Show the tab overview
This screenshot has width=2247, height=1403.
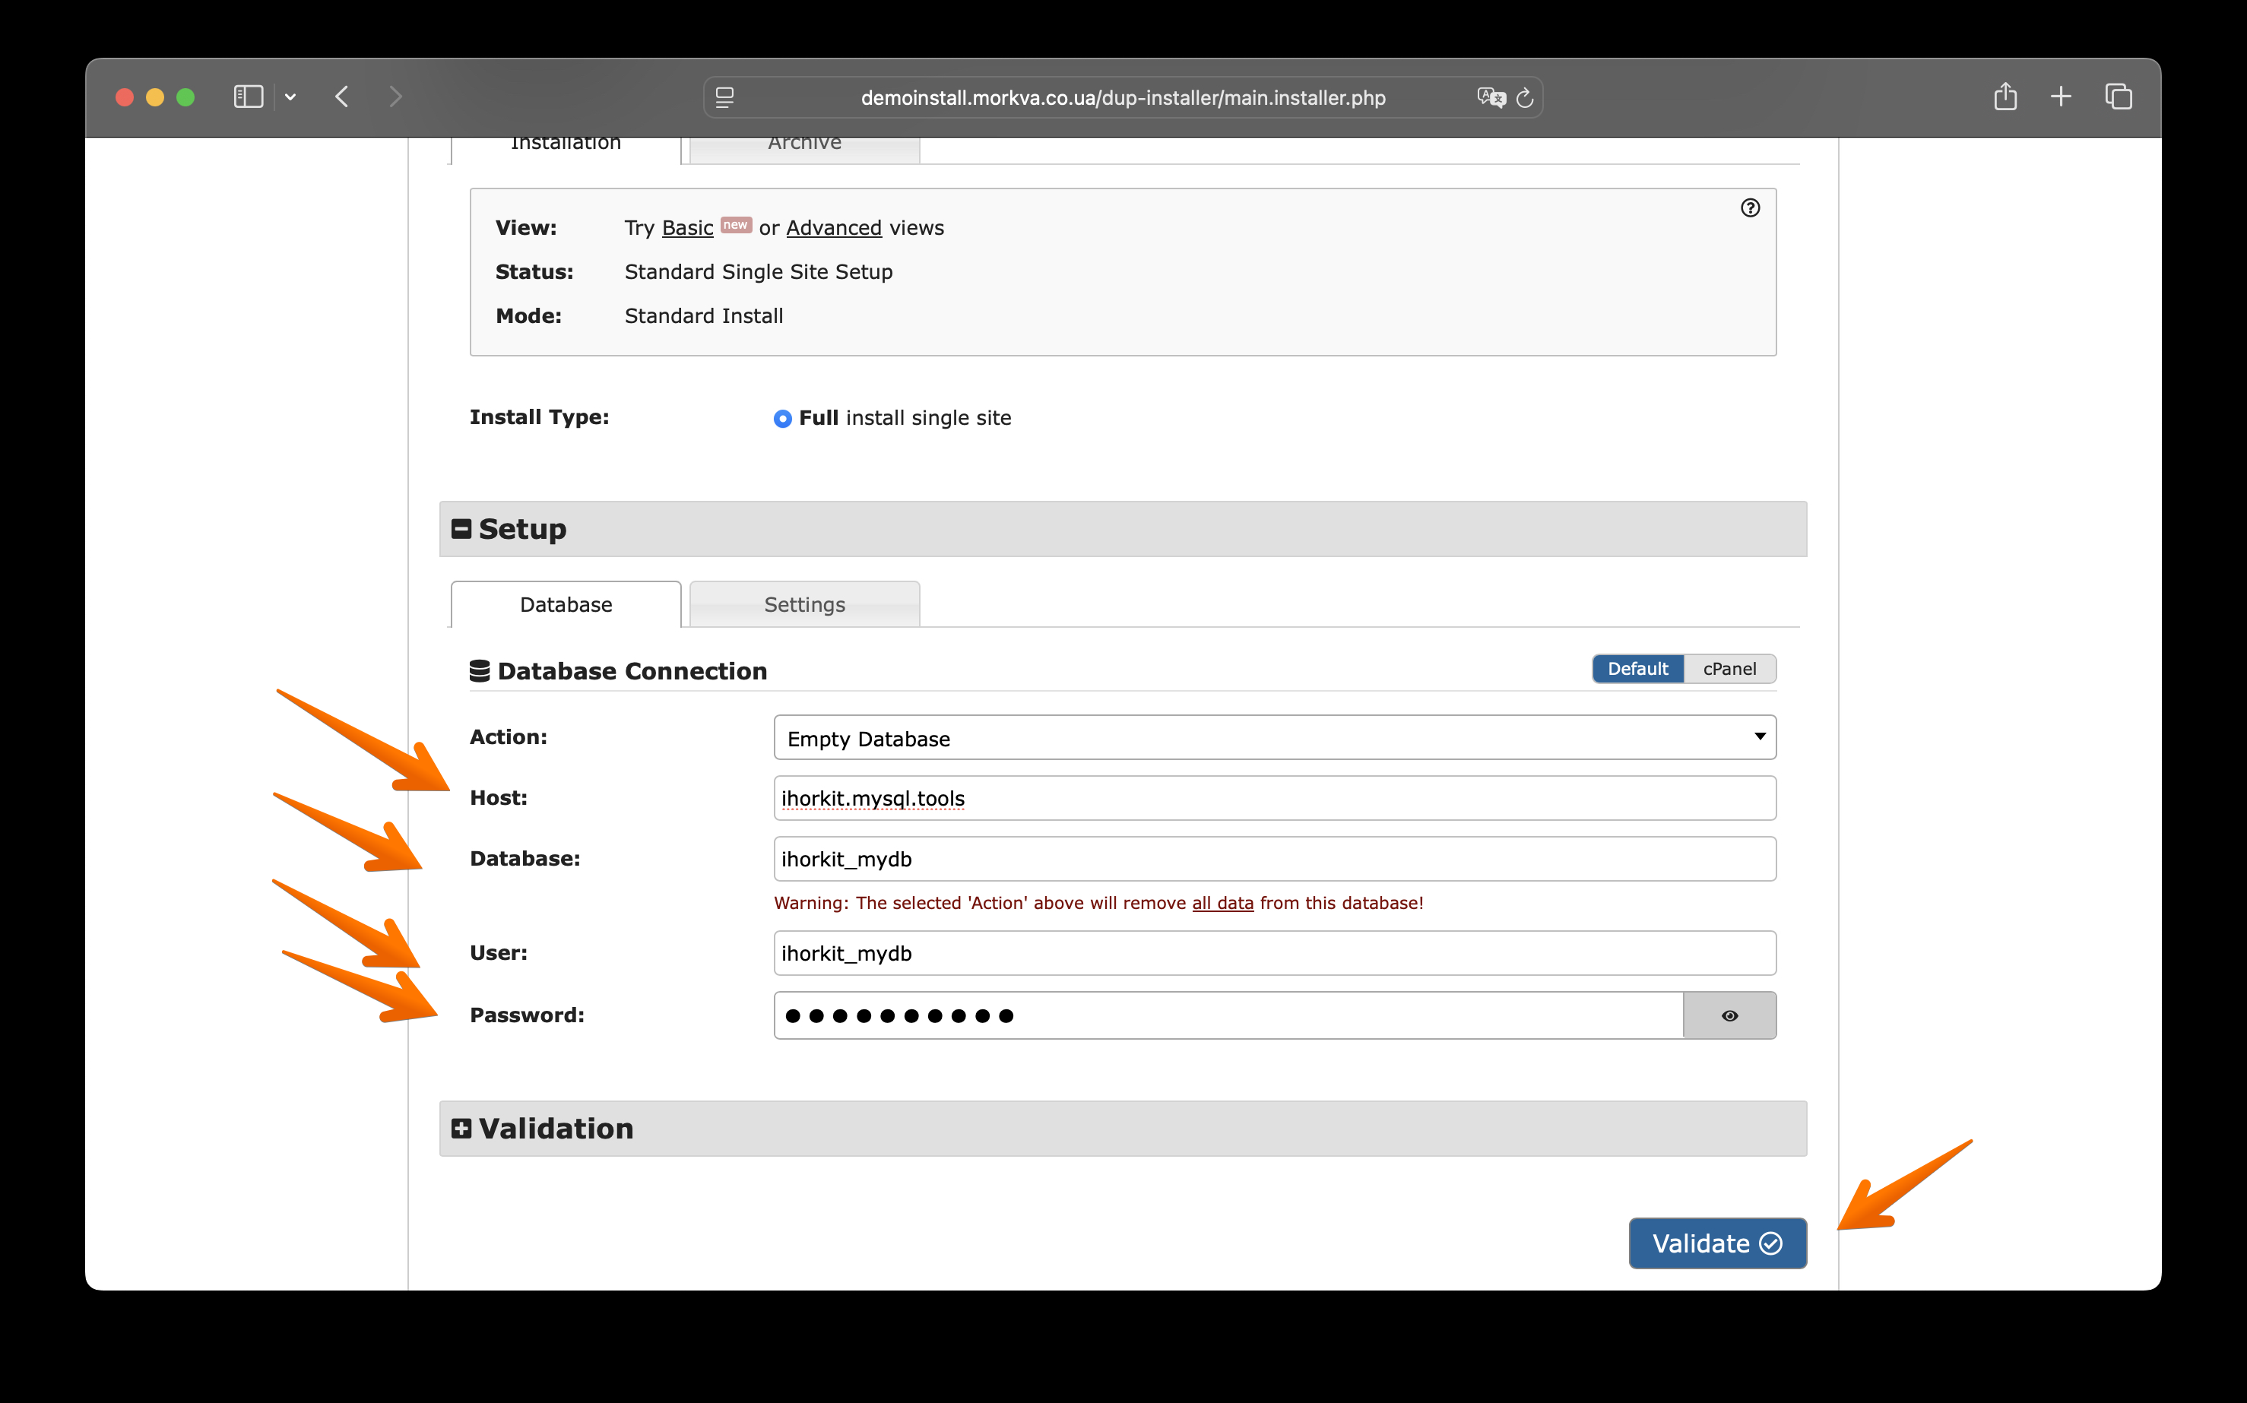pos(2118,97)
